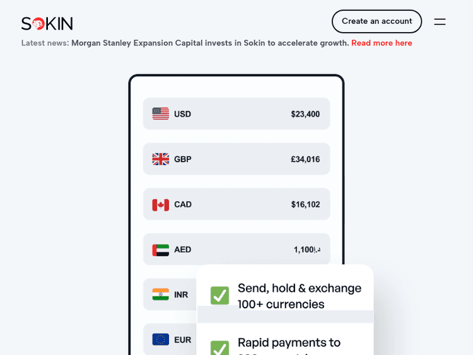Select the AED balance row
Viewport: 473px width, 355px height.
[x=237, y=250]
